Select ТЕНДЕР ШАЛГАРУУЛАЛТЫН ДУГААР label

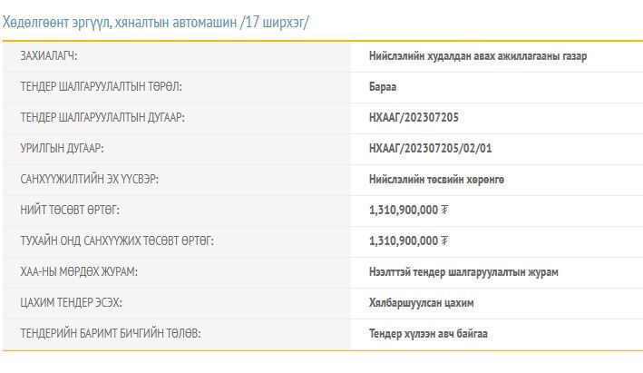pos(103,117)
